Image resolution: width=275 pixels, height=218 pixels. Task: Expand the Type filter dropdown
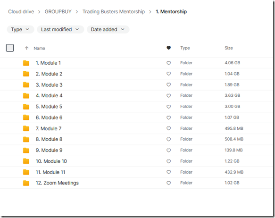(x=20, y=29)
